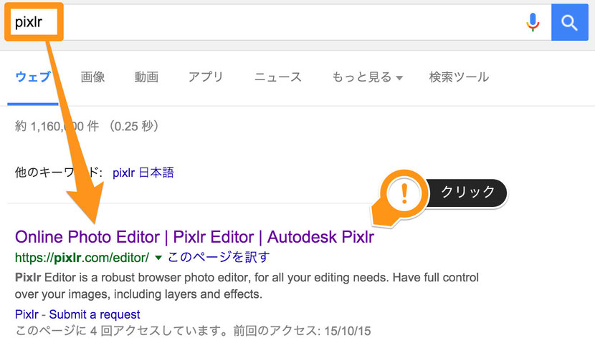This screenshot has height=363, width=595.
Task: Click the 前回のアクセス: 15/10/15 text
Action: click(302, 331)
